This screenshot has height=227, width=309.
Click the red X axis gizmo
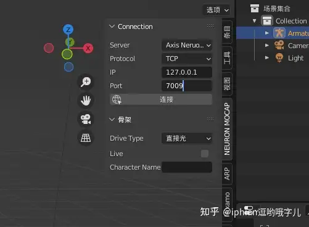click(88, 48)
